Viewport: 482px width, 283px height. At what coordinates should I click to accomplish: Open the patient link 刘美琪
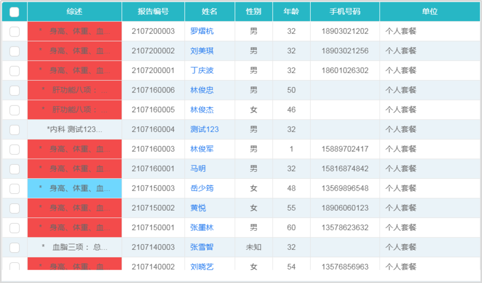coord(202,51)
